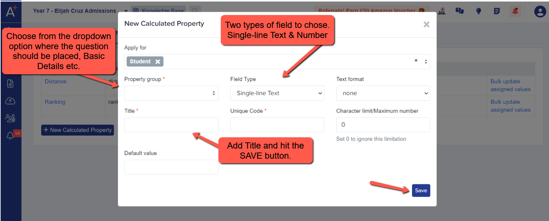Open the user profile avatar icon
Screen dimensions: 549x221
pyautogui.click(x=540, y=12)
